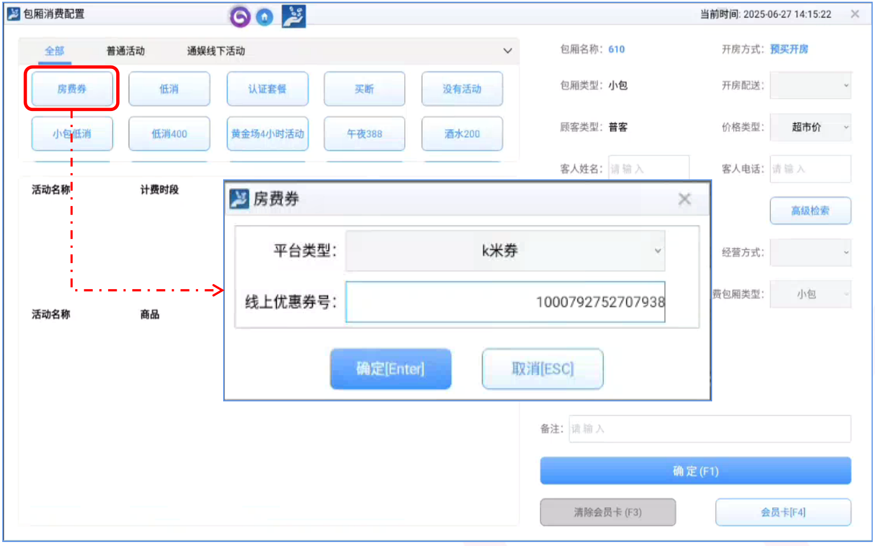
Task: Click the 包厢消费配置 window logo icon
Action: click(x=14, y=14)
